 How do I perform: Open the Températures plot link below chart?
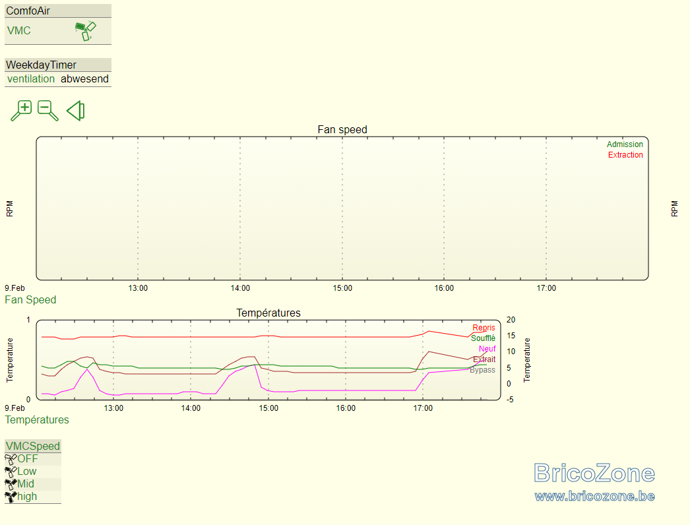(x=37, y=420)
